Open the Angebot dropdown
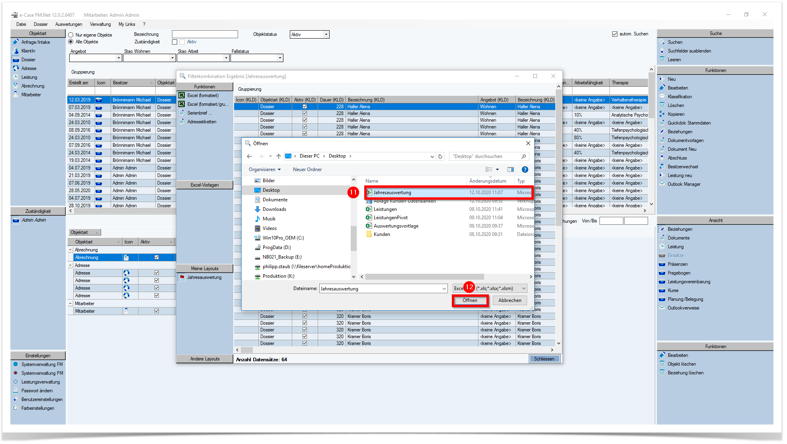787x444 pixels. pyautogui.click(x=119, y=58)
